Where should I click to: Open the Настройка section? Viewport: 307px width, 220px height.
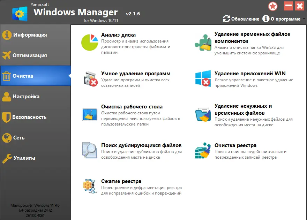(36, 97)
